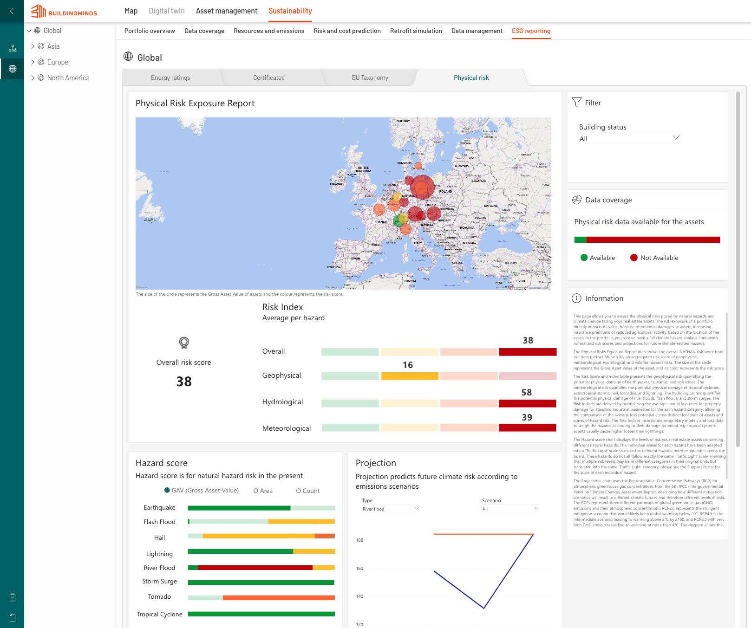751x628 pixels.
Task: Go to Retrofit simulation subtab
Action: tap(416, 31)
